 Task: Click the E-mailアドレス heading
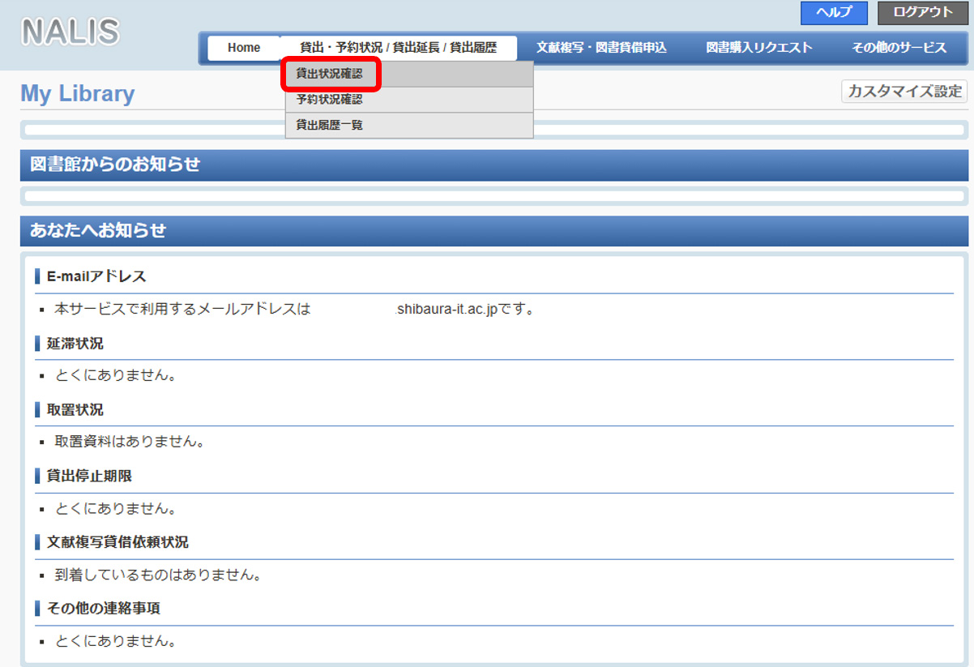[x=96, y=276]
